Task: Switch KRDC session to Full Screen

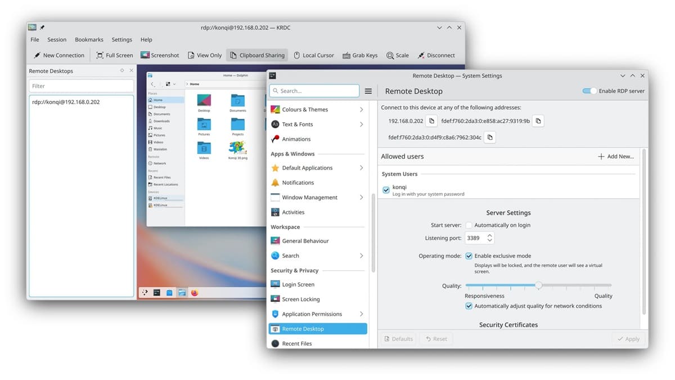Action: [115, 55]
